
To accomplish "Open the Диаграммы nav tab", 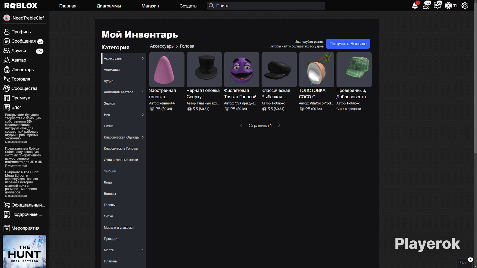I will point(109,6).
